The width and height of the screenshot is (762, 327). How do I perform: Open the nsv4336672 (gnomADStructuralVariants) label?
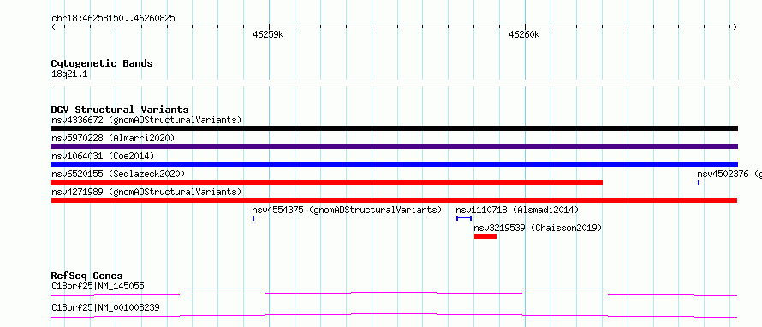(146, 120)
